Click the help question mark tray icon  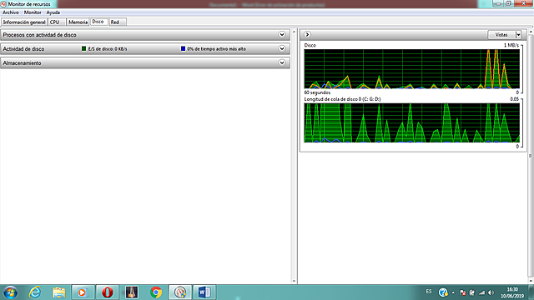443,292
